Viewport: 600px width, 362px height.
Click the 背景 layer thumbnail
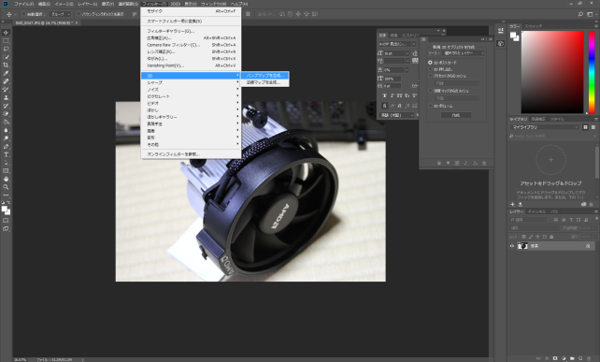pyautogui.click(x=522, y=246)
